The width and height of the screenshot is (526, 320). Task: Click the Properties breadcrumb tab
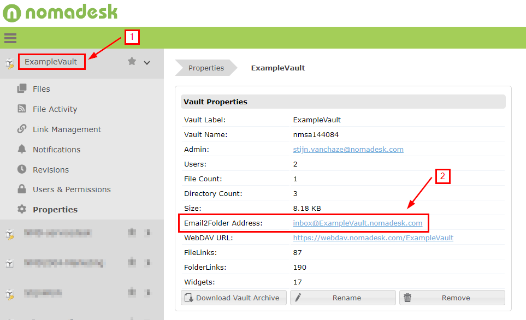tap(206, 68)
